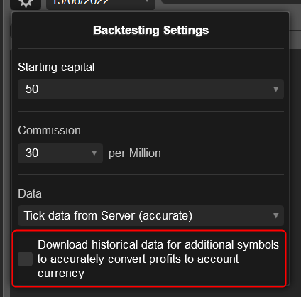Select the Tick data from Server option box
This screenshot has width=301, height=297.
tap(150, 215)
